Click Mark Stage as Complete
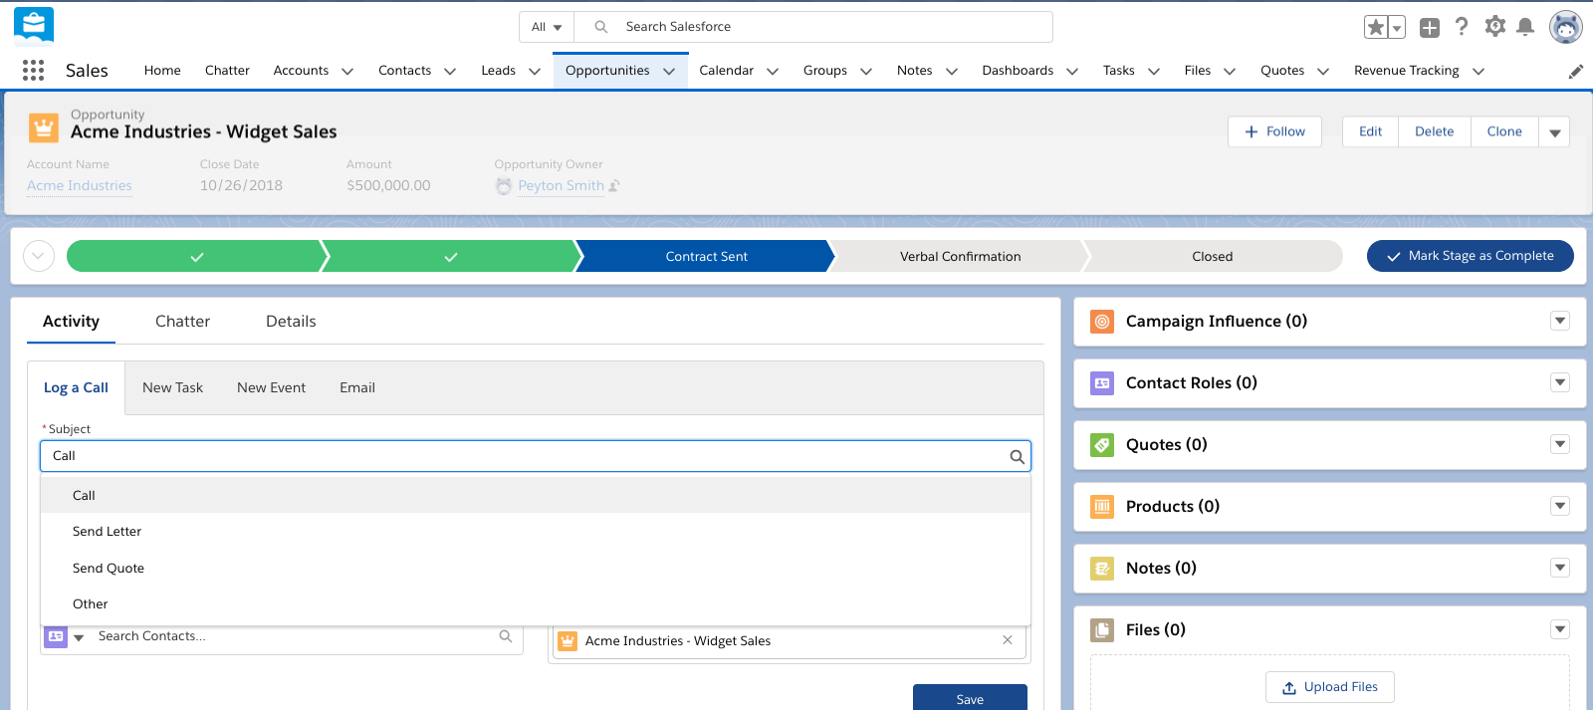Viewport: 1593px width, 710px height. point(1471,256)
